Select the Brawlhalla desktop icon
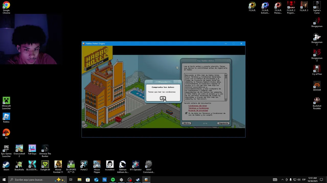The image size is (327, 183). [x=19, y=165]
